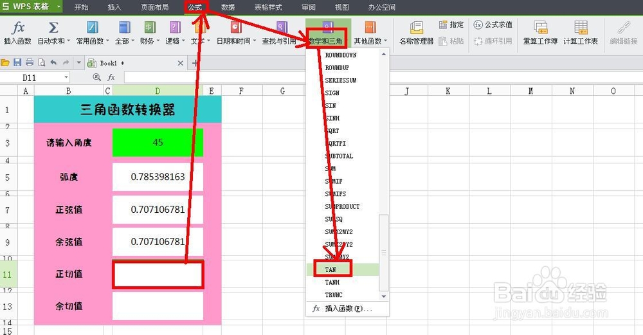Open the 表格样式 ribbon tab
The image size is (643, 335).
tap(268, 7)
